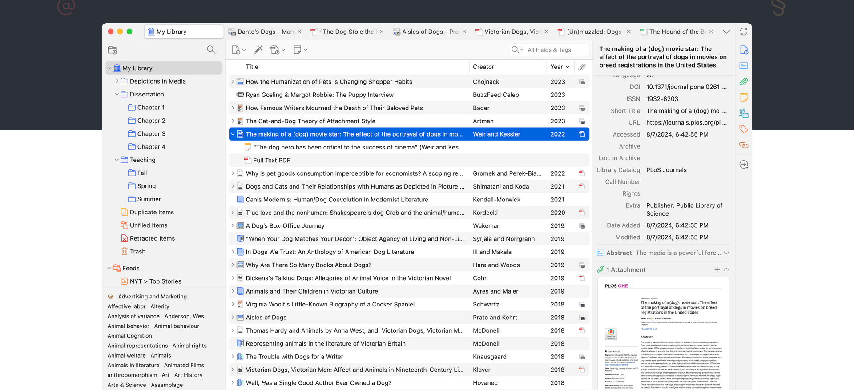854x390 pixels.
Task: Open the New Note toolbar dropdown
Action: tap(300, 50)
